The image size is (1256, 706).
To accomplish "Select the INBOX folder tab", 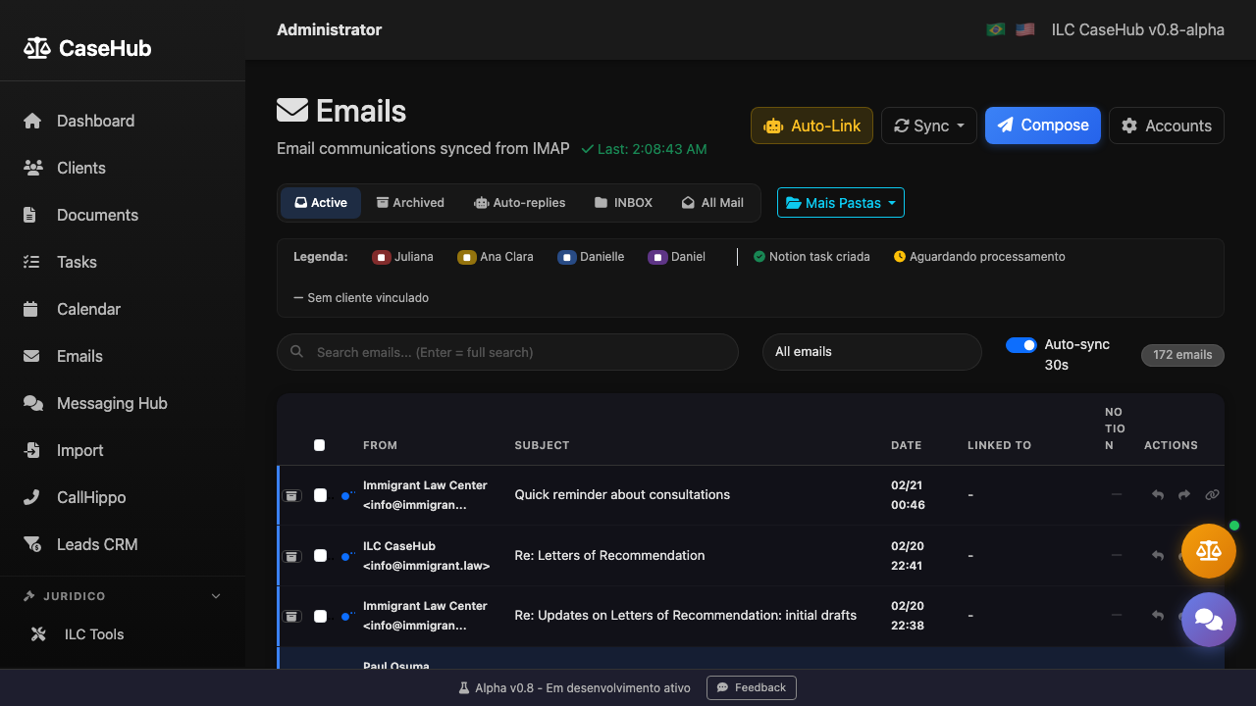I will tap(622, 202).
